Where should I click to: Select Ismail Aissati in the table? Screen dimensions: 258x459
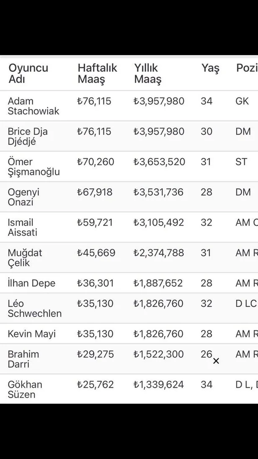click(22, 227)
